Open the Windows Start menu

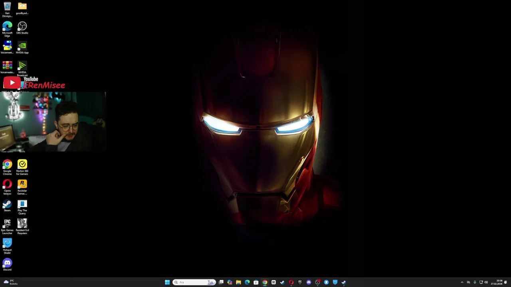tap(167, 282)
